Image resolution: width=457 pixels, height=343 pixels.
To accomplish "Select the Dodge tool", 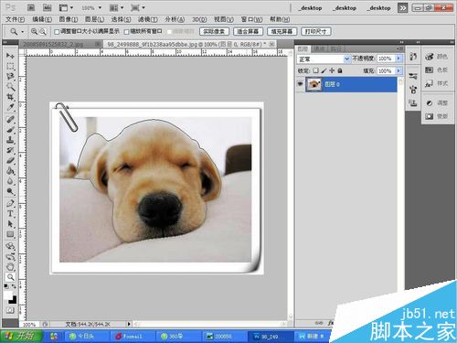I will coord(10,192).
